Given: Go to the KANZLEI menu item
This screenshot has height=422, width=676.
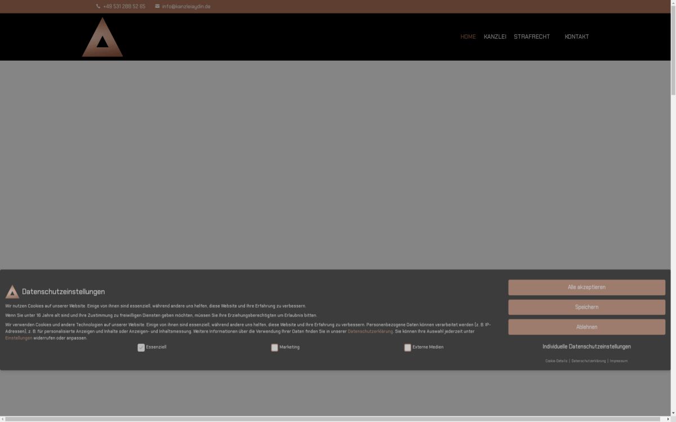Looking at the screenshot, I should pos(495,37).
